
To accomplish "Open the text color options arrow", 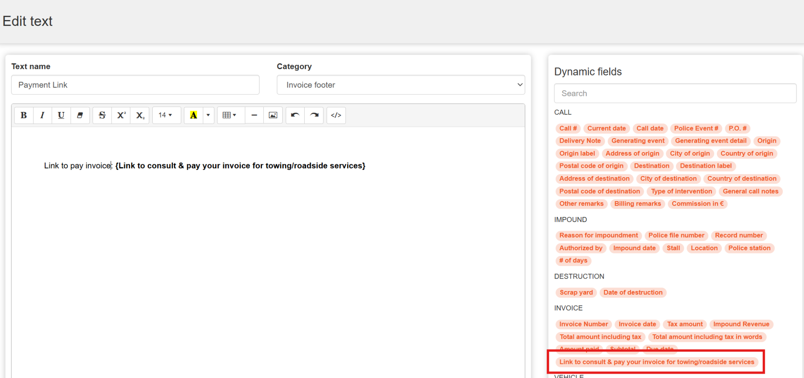I will (208, 115).
